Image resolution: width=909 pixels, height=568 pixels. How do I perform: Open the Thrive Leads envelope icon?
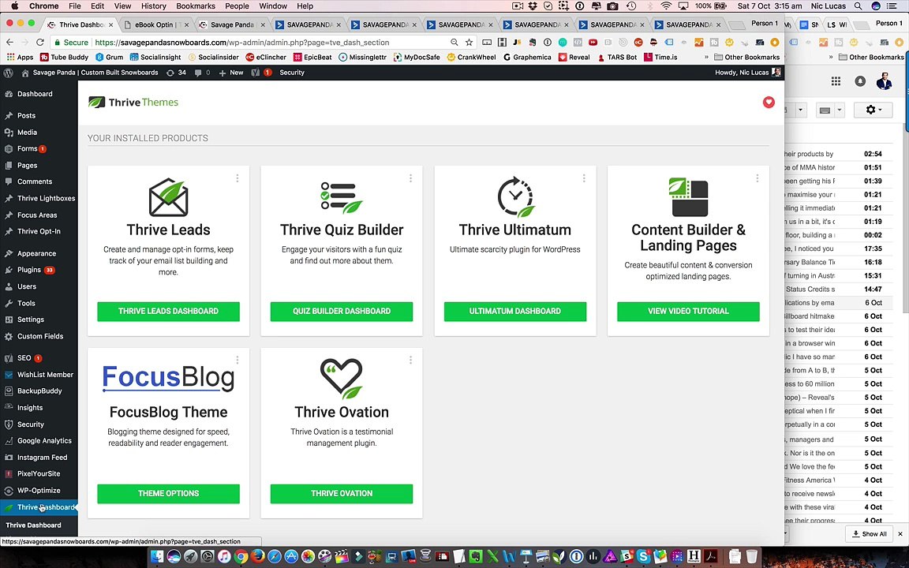click(x=168, y=198)
